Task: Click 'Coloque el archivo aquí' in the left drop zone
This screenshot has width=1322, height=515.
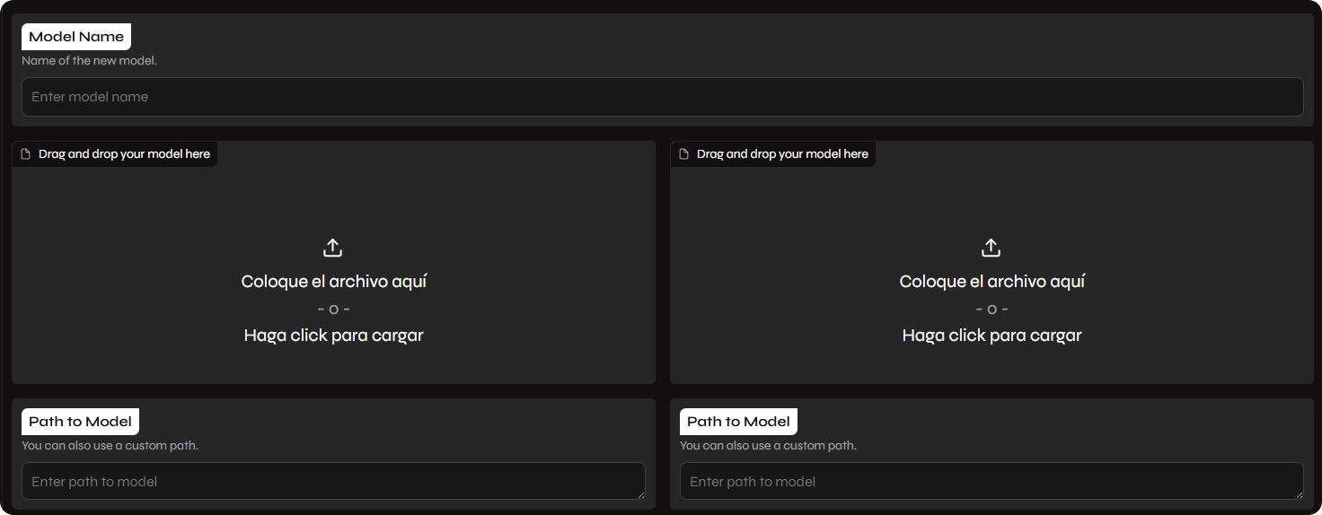Action: [x=333, y=282]
